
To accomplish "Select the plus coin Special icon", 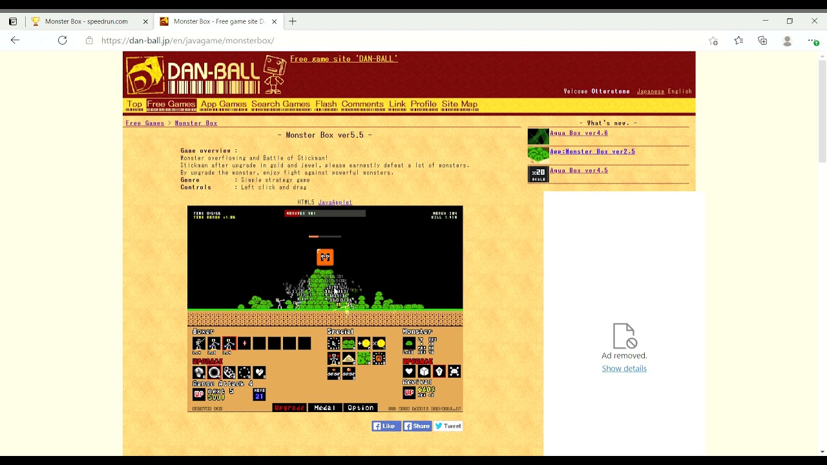I will pos(364,343).
